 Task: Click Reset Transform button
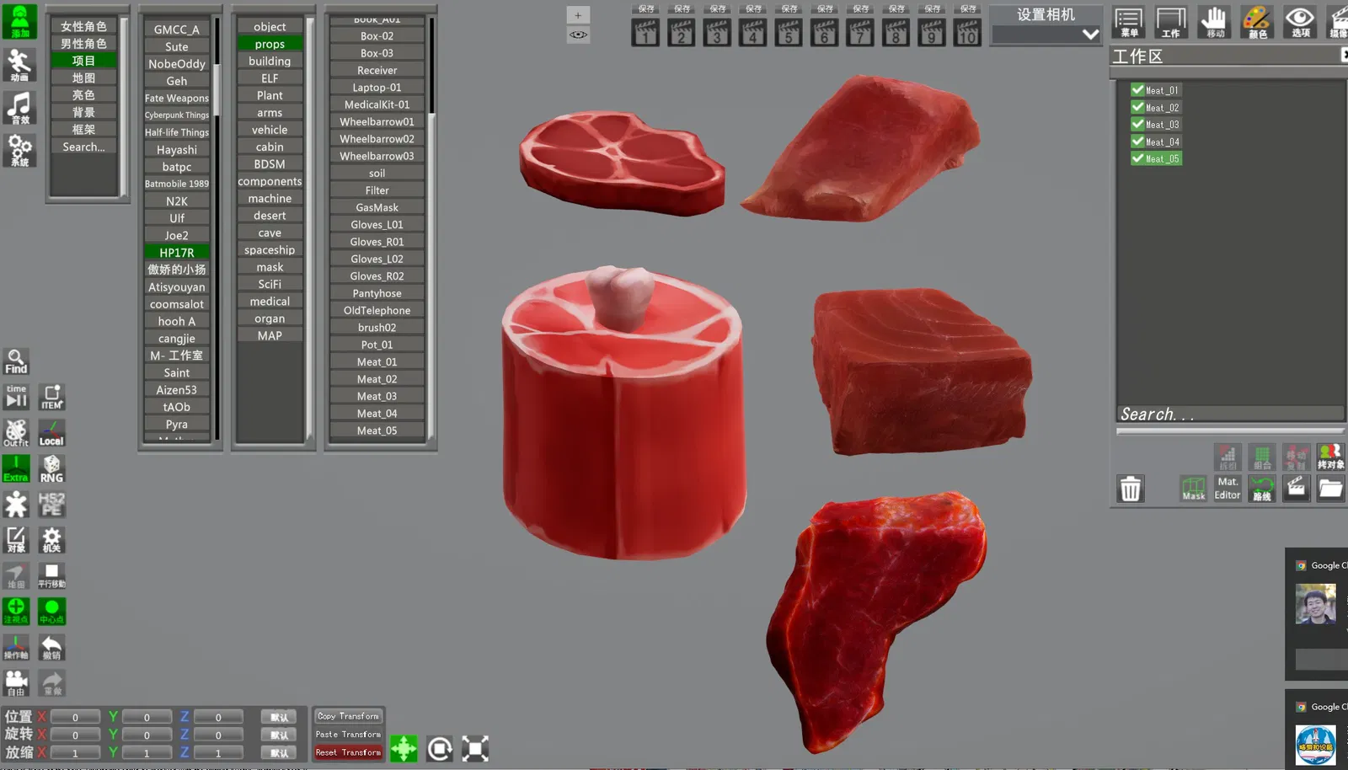(x=348, y=752)
